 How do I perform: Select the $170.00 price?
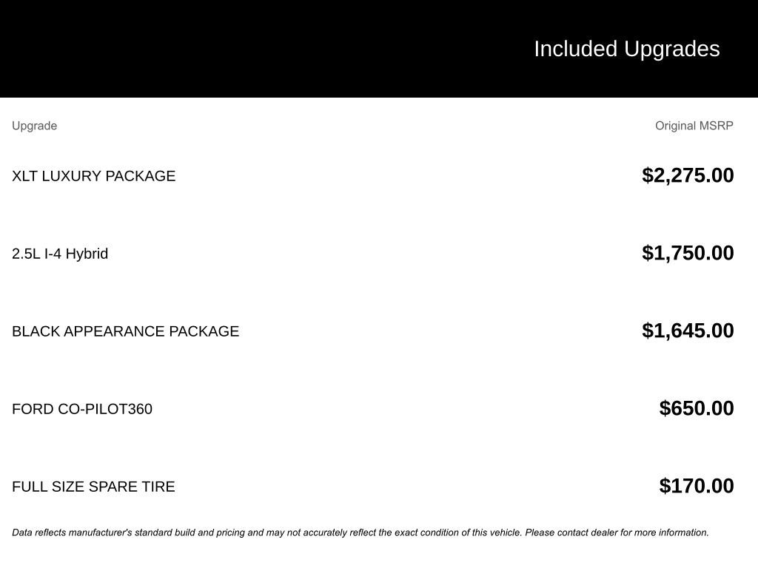point(697,486)
